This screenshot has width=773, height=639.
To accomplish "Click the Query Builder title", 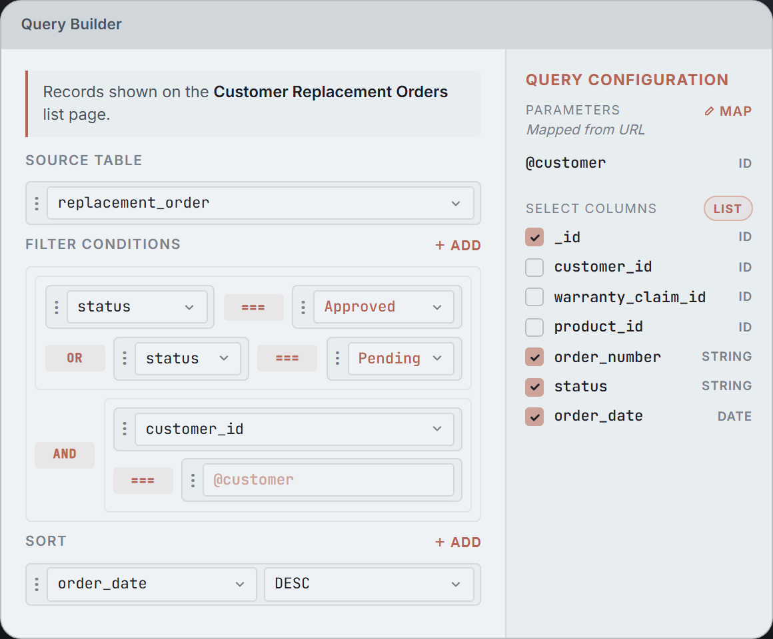I will 71,24.
